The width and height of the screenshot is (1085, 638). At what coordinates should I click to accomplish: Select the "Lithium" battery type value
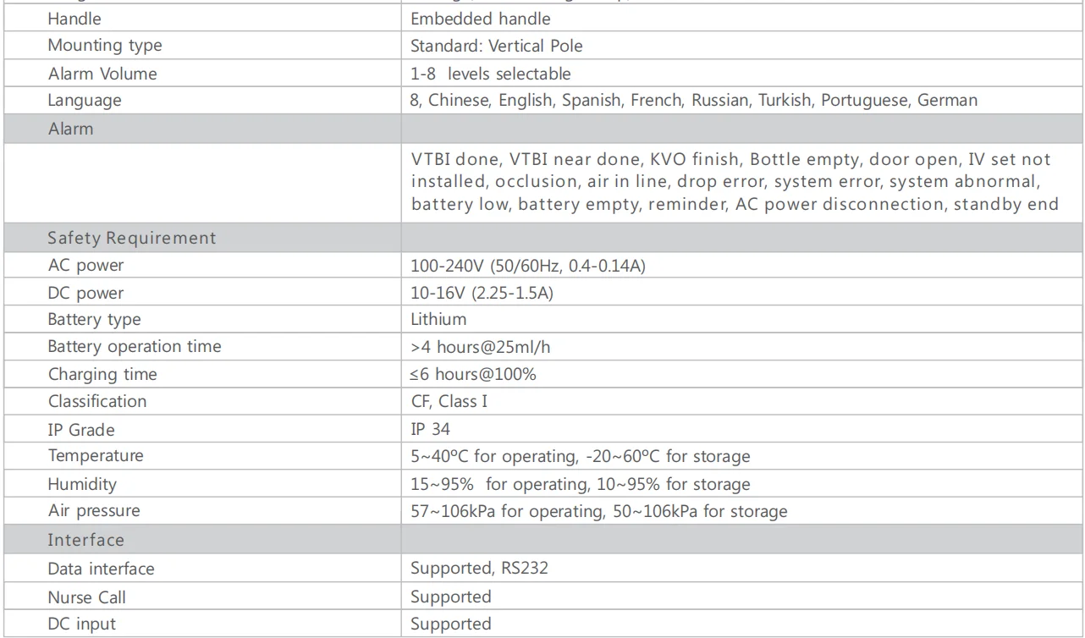pyautogui.click(x=438, y=319)
